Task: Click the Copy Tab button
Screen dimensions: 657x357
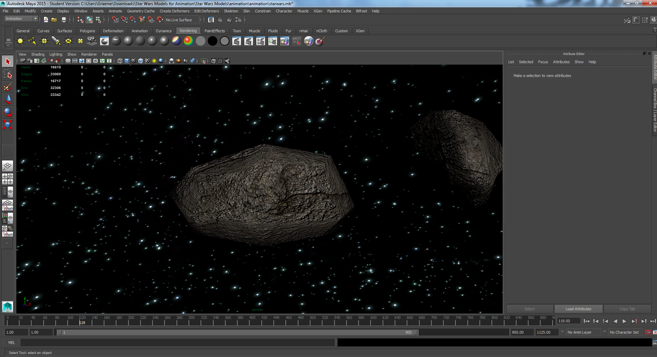Action: 627,309
